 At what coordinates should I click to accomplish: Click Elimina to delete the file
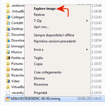[39, 78]
